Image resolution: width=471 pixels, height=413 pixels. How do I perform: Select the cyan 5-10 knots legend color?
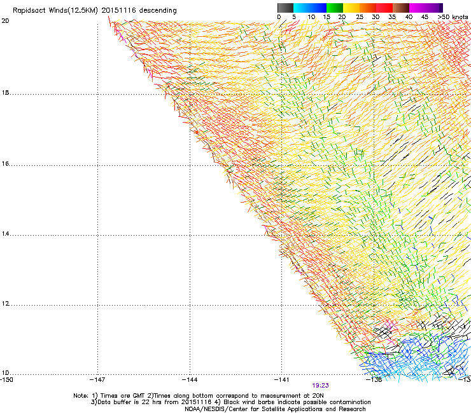(302, 8)
